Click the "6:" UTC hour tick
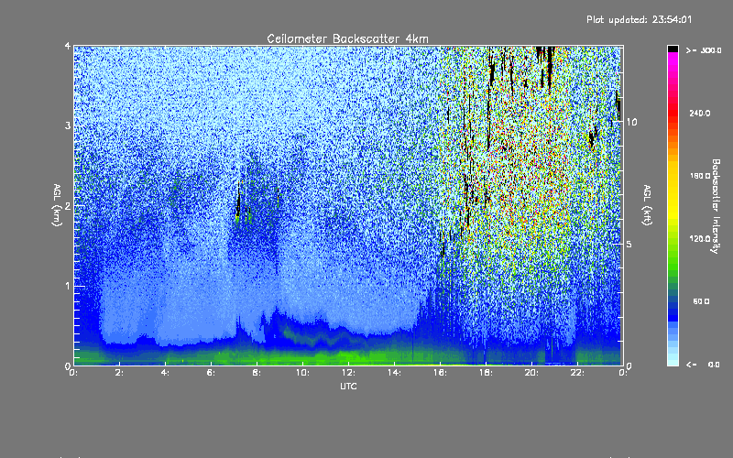This screenshot has width=733, height=458. click(212, 373)
